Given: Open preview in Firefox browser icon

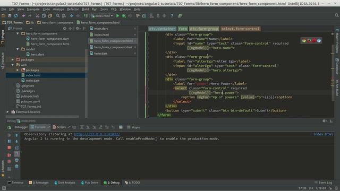Looking at the screenshot, I should pyautogui.click(x=309, y=40).
